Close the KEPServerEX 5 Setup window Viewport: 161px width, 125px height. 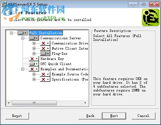point(155,5)
